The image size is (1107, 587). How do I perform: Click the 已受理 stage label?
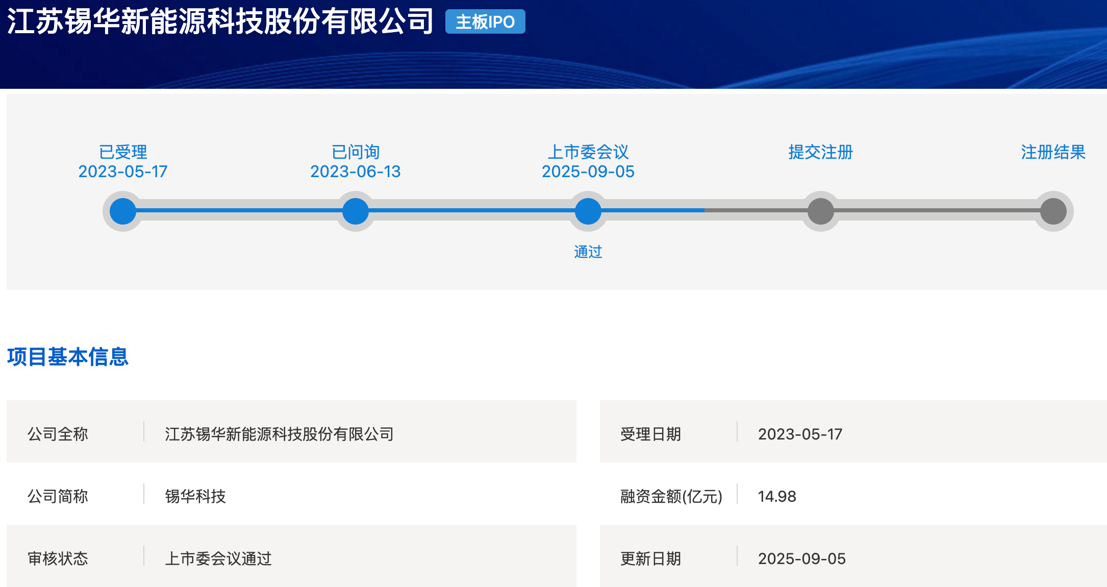coord(123,152)
